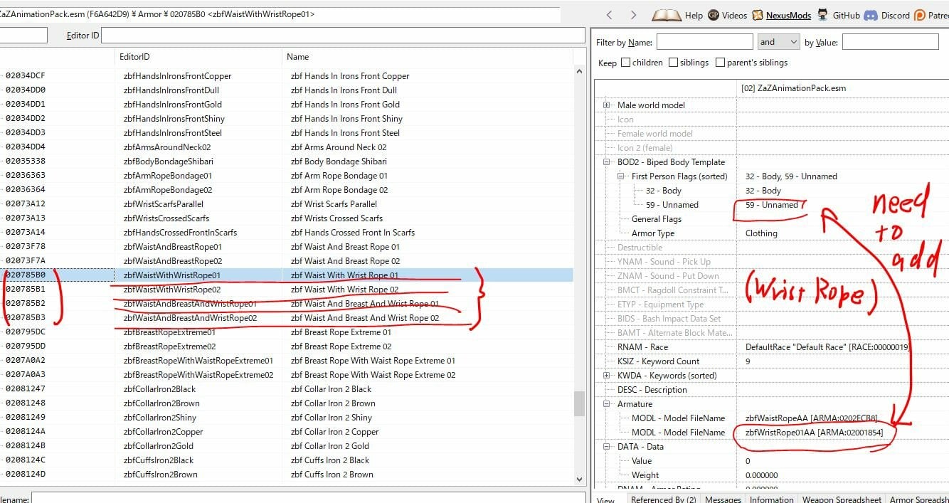
Task: Click the Help link text
Action: pyautogui.click(x=694, y=15)
